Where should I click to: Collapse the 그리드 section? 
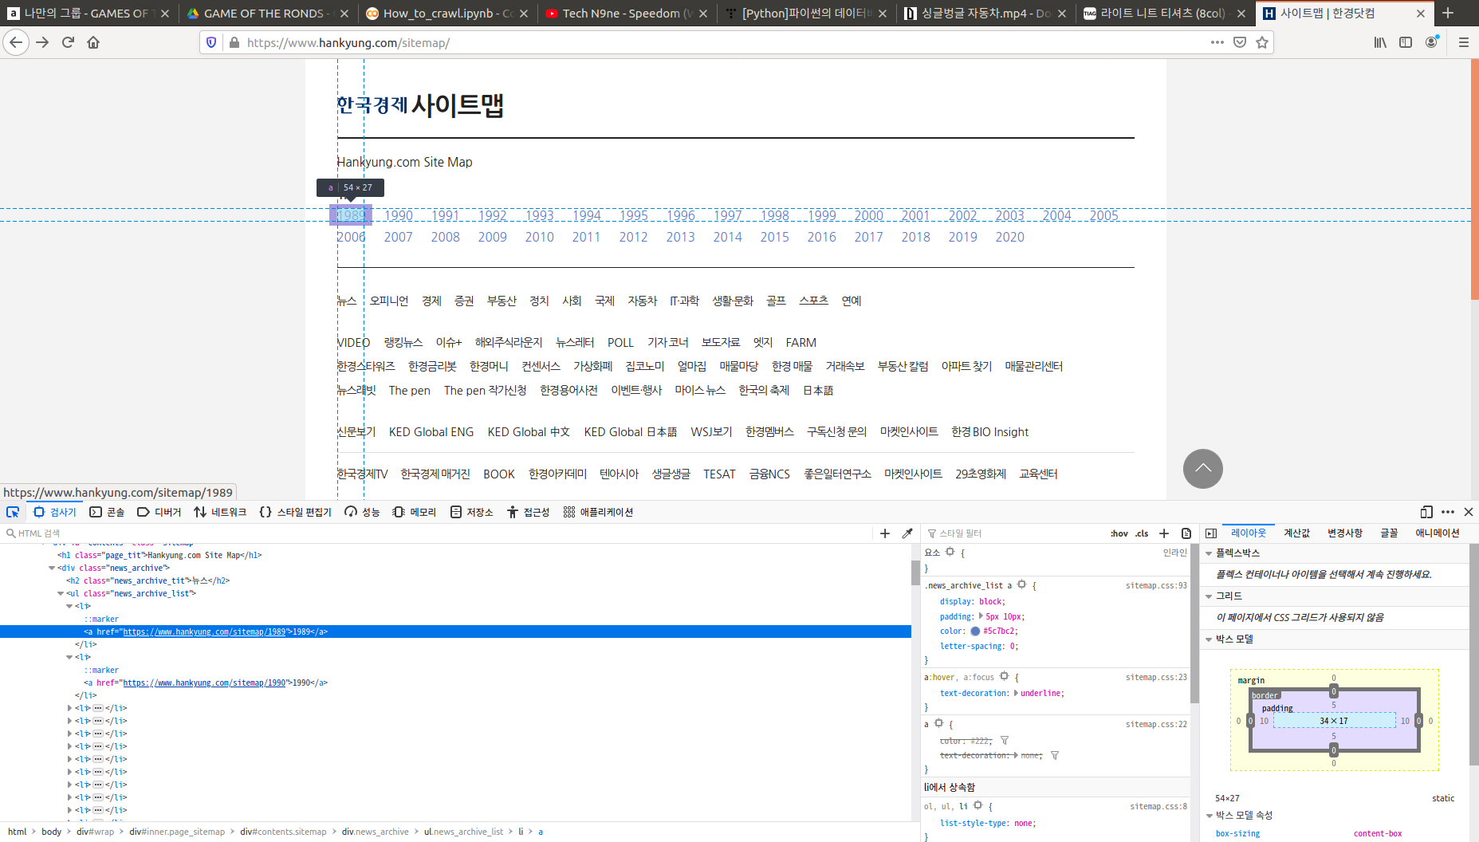pyautogui.click(x=1209, y=596)
